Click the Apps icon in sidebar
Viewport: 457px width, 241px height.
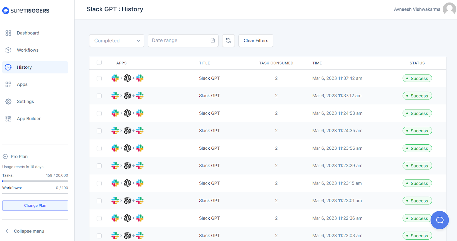coord(8,84)
